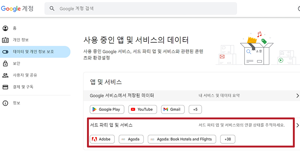Click the 사용 중인 앱 및 서비스의 데이터 heading

[136, 40]
